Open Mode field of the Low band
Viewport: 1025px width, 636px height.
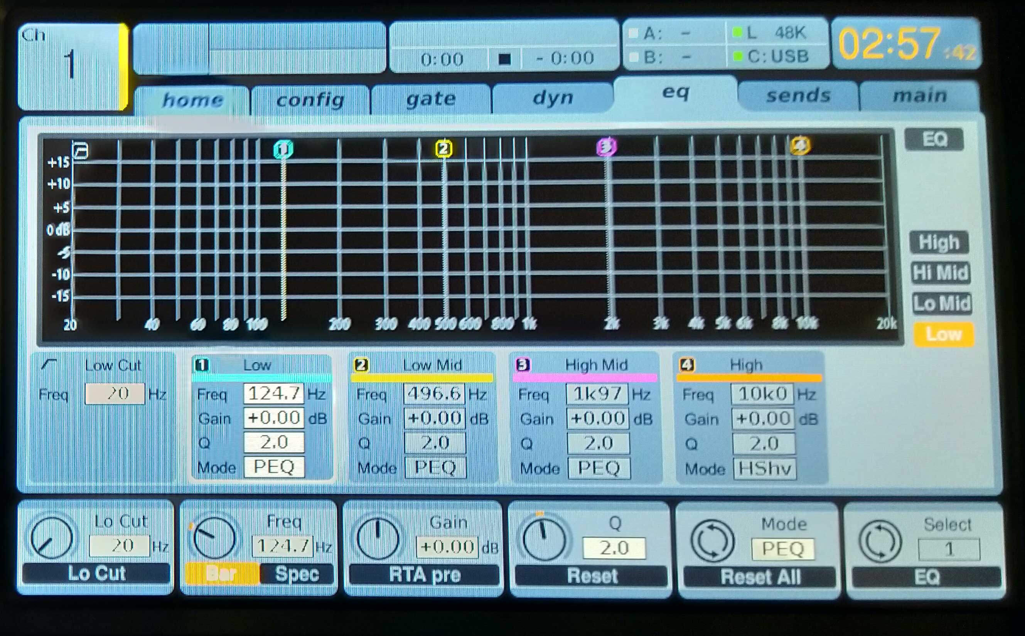coord(274,467)
